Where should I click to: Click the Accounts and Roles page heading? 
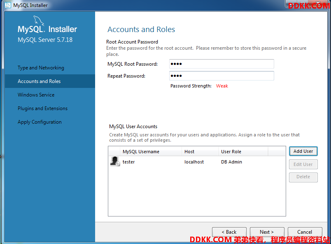click(x=141, y=29)
